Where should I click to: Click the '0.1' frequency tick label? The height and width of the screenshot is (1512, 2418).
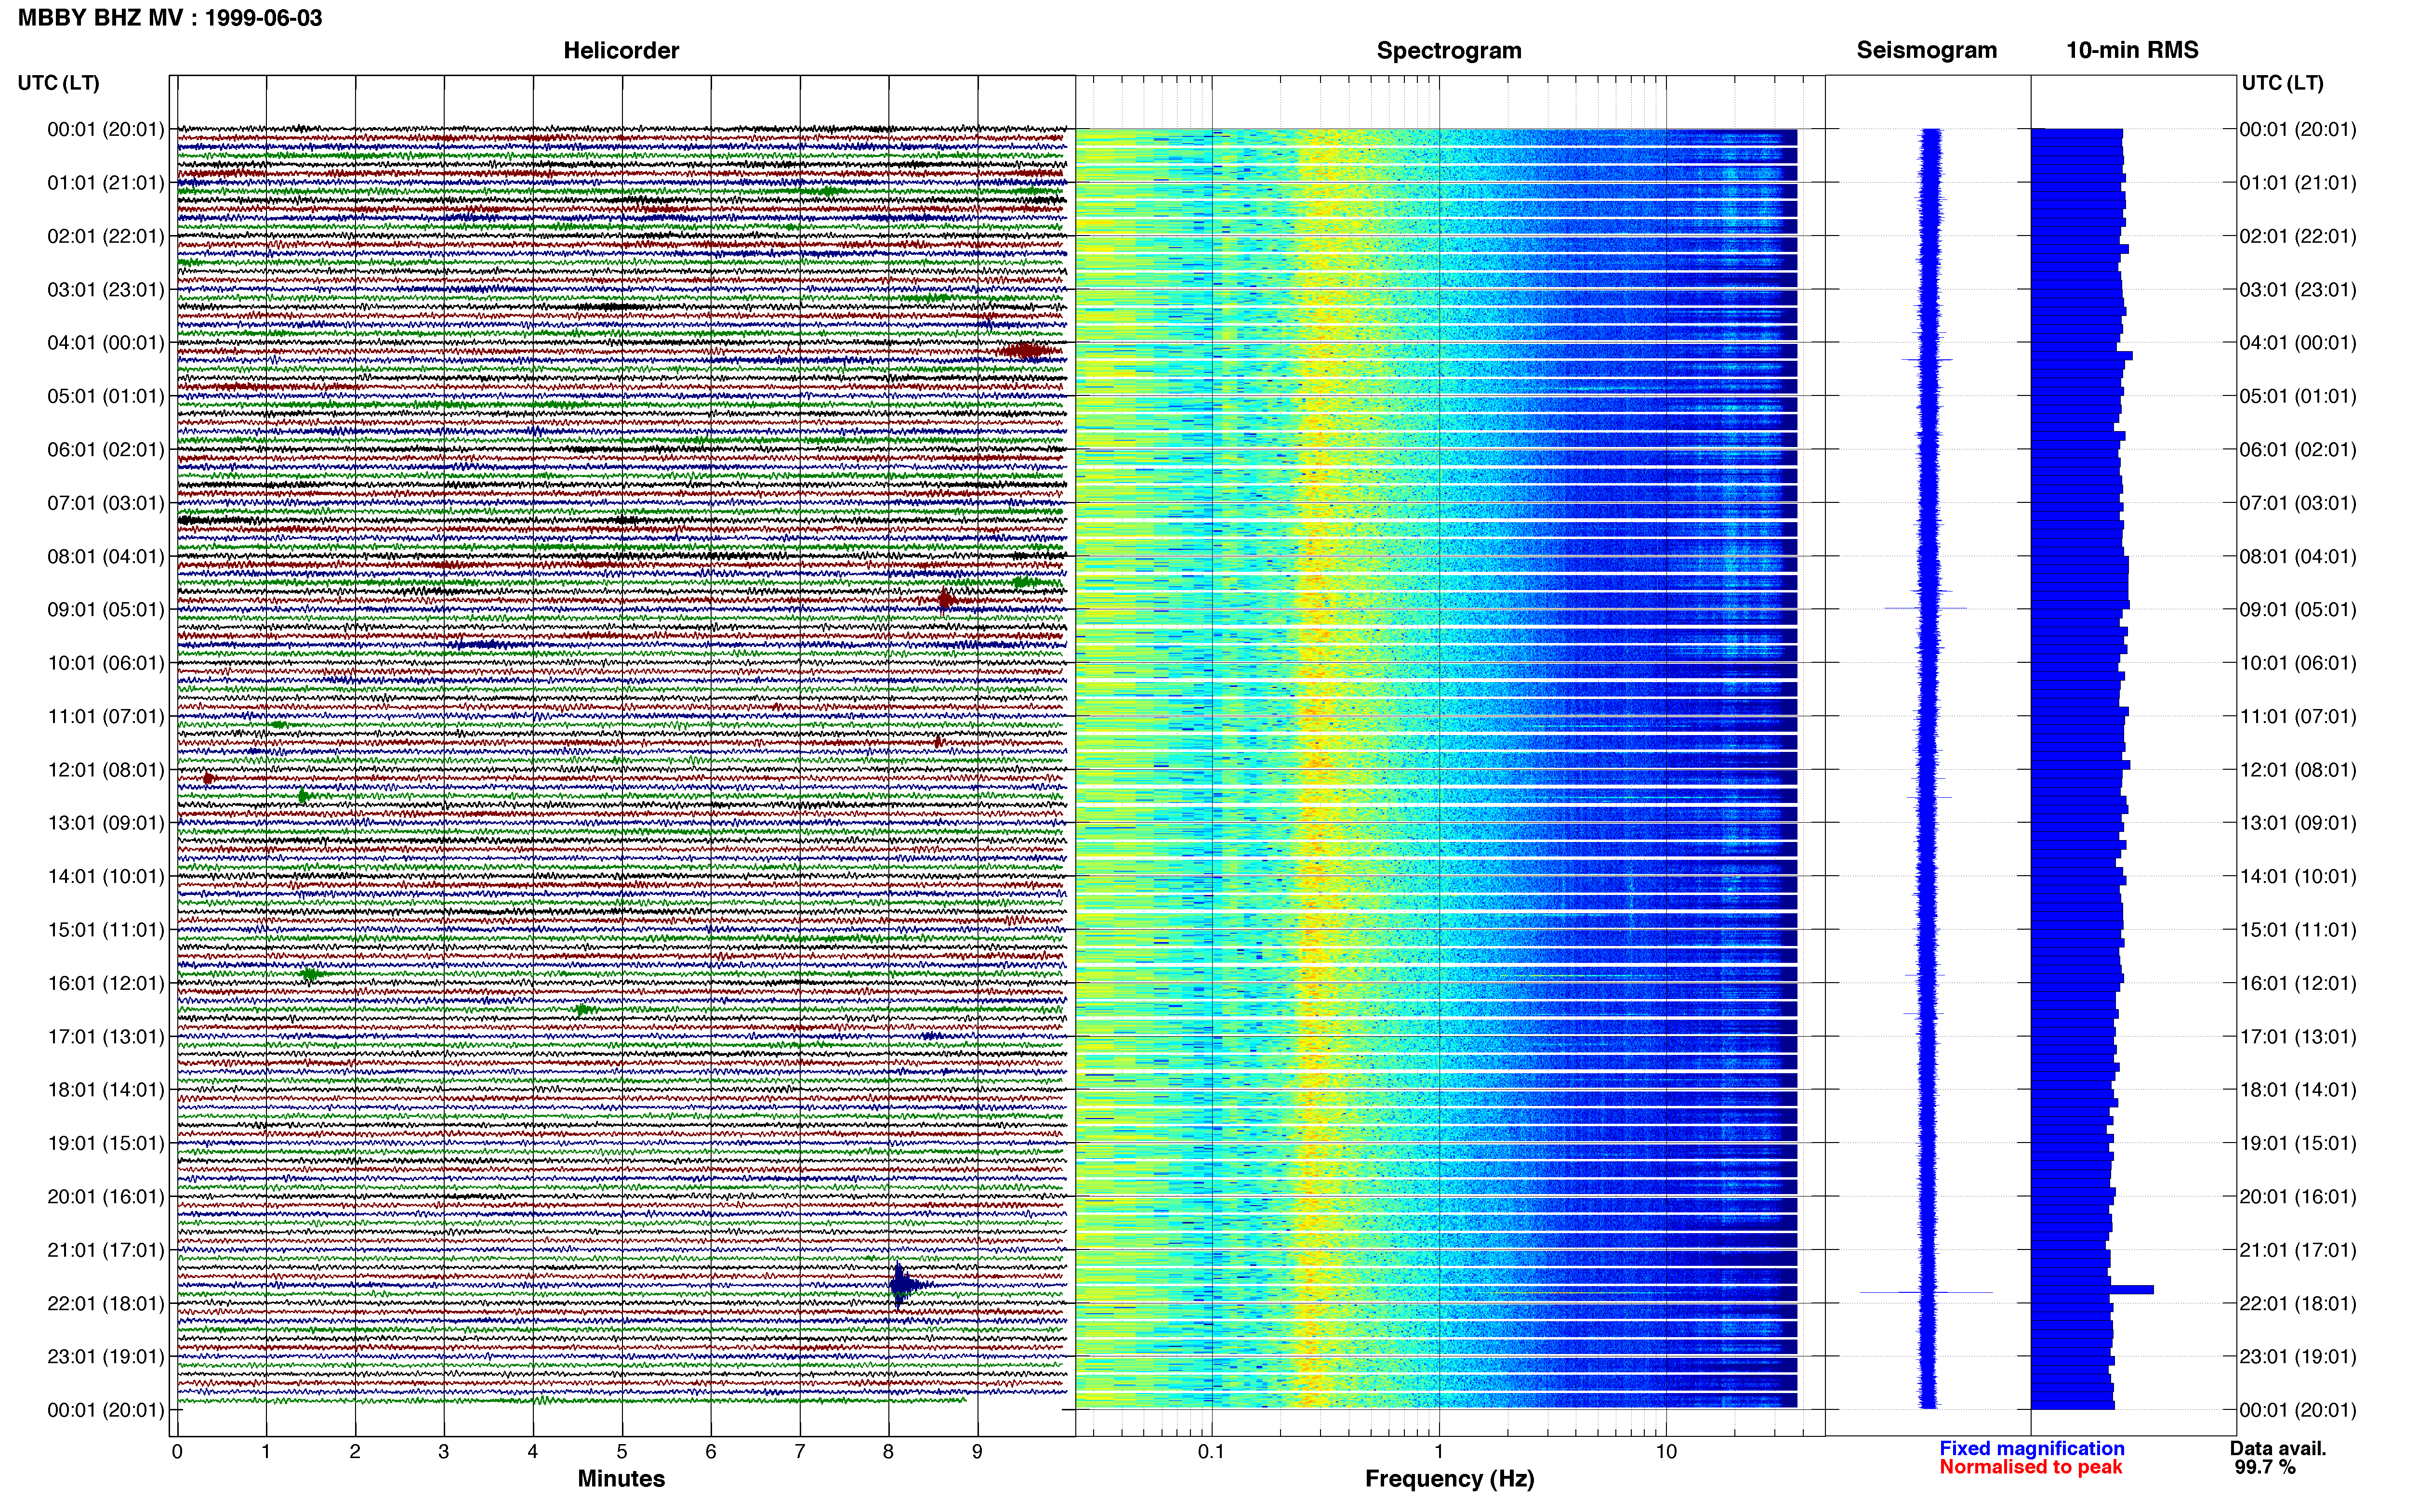(1211, 1451)
